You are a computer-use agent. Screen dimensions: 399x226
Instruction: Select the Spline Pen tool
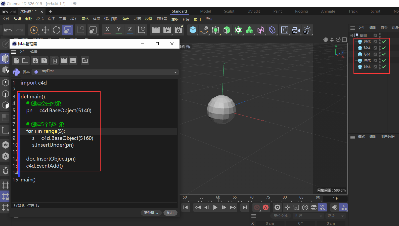pos(204,30)
